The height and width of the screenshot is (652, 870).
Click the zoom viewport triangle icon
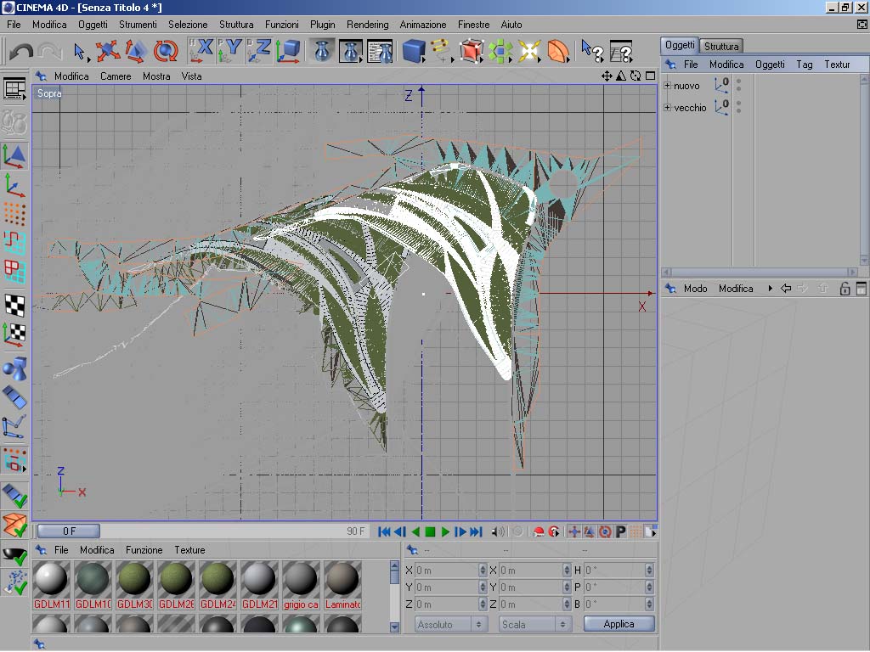(621, 76)
